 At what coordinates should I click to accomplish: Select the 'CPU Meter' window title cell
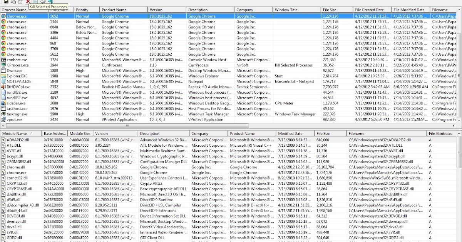(x=297, y=103)
